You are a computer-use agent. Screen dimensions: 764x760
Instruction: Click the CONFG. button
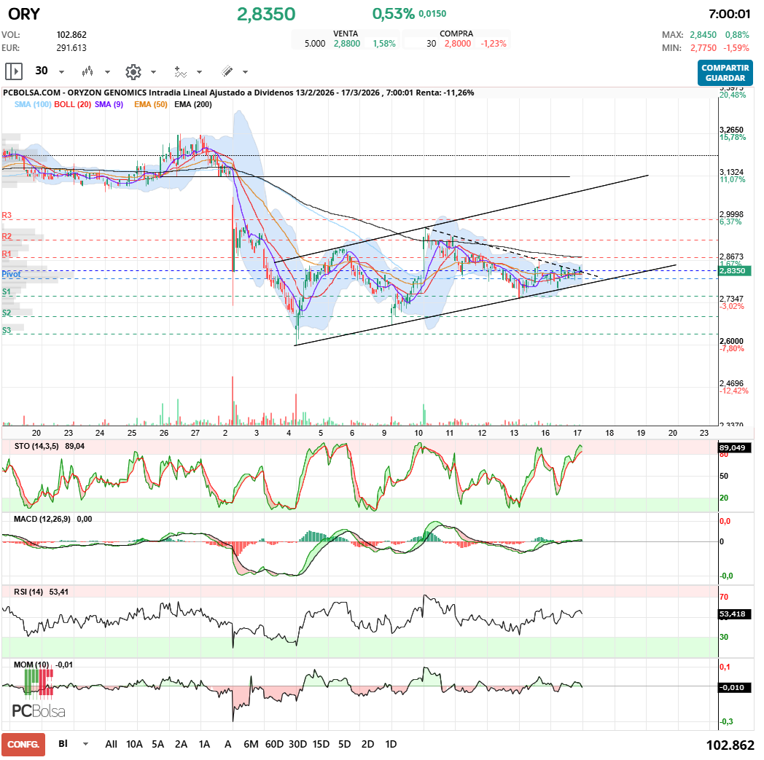coord(23,744)
